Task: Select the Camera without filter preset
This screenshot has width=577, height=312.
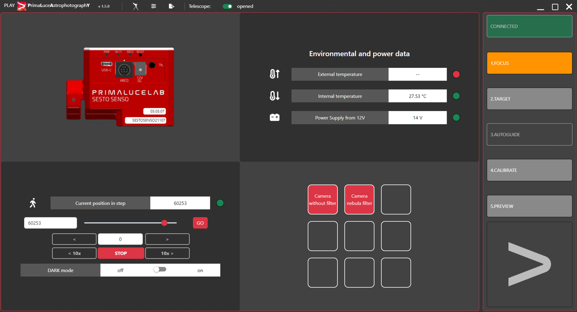Action: click(323, 199)
